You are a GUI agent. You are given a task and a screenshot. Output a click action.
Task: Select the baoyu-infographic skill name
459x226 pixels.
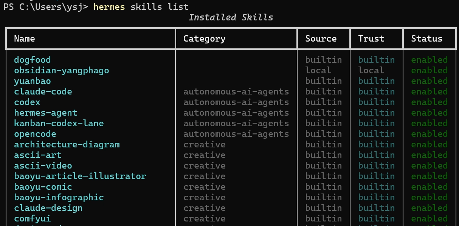[59, 198]
